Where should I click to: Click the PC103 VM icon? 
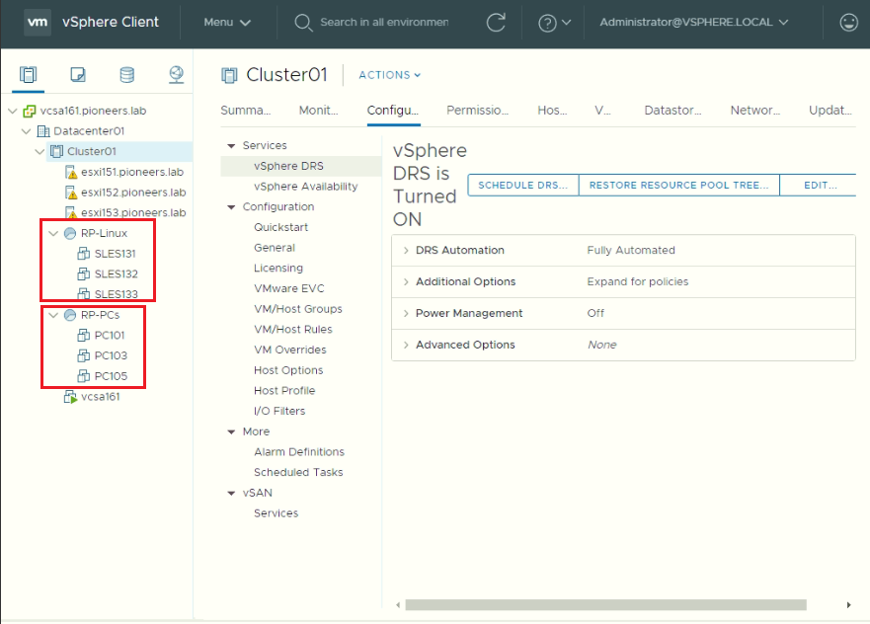[x=83, y=355]
